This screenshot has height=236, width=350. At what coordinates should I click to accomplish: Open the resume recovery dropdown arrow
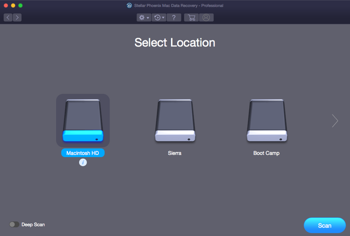(x=163, y=17)
